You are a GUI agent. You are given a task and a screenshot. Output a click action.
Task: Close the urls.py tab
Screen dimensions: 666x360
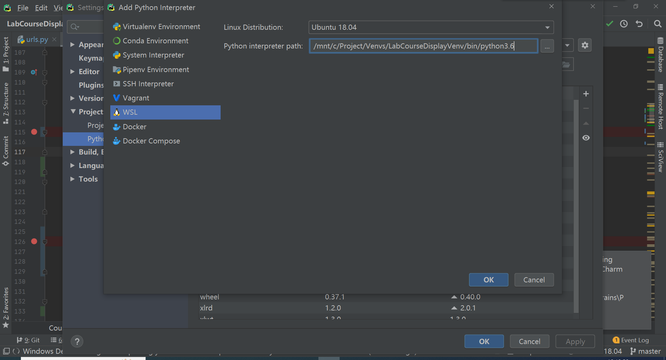click(x=54, y=39)
